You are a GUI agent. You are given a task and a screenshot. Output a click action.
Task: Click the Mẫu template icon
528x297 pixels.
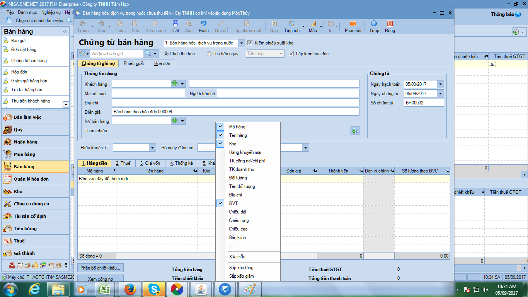[x=313, y=24]
